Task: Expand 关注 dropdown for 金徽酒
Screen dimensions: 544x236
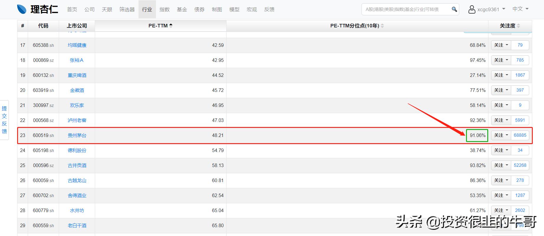Action: (x=501, y=90)
